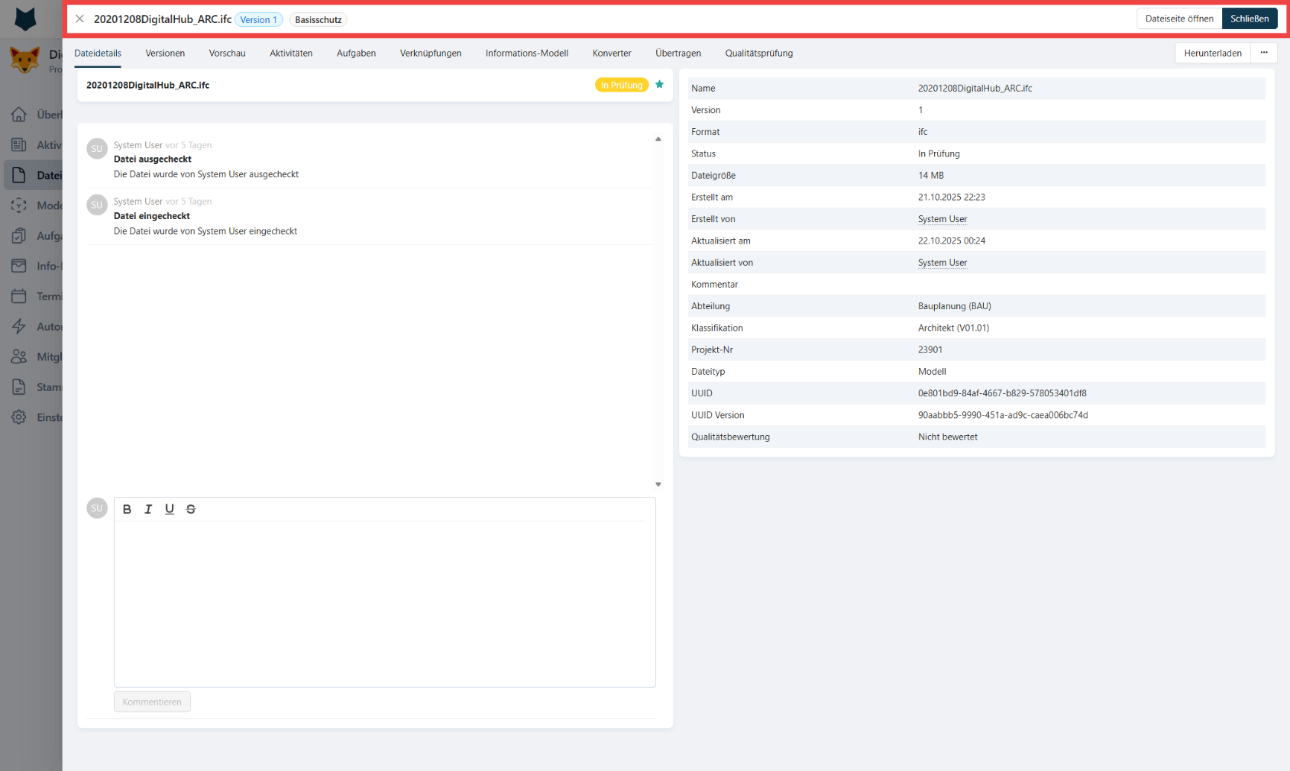This screenshot has height=771, width=1290.
Task: Open the master data sidebar icon
Action: [x=19, y=387]
